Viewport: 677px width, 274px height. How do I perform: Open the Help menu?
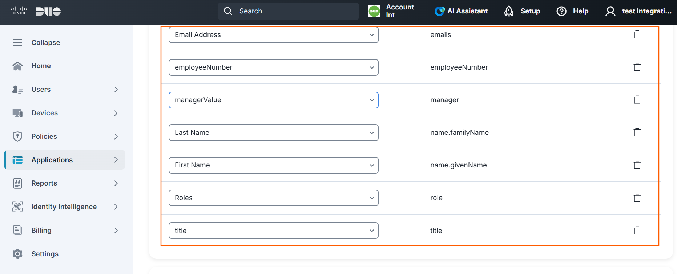click(x=572, y=11)
